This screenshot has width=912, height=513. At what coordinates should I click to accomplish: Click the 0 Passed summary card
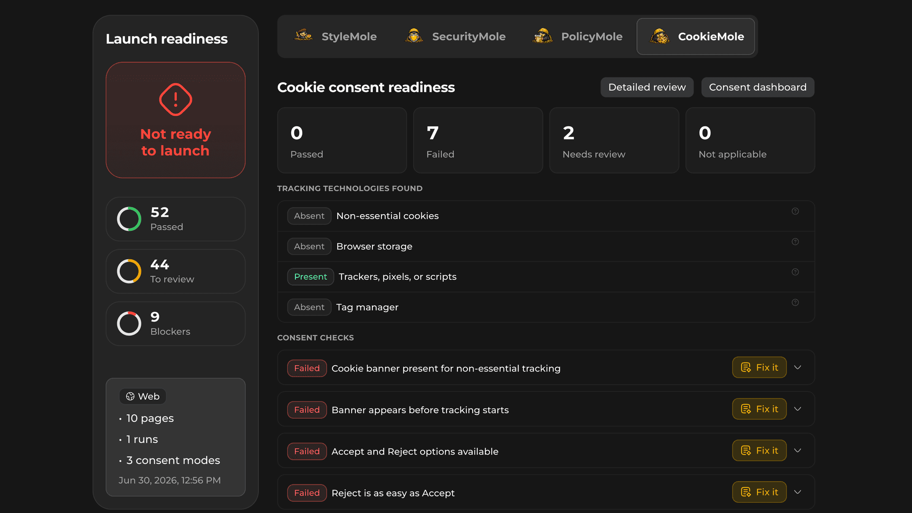click(x=342, y=140)
